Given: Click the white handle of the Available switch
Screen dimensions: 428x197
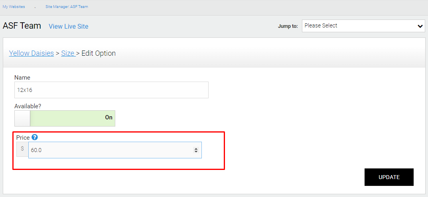Looking at the screenshot, I should 22,118.
